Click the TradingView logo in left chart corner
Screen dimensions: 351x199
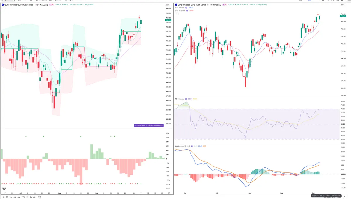(4, 189)
